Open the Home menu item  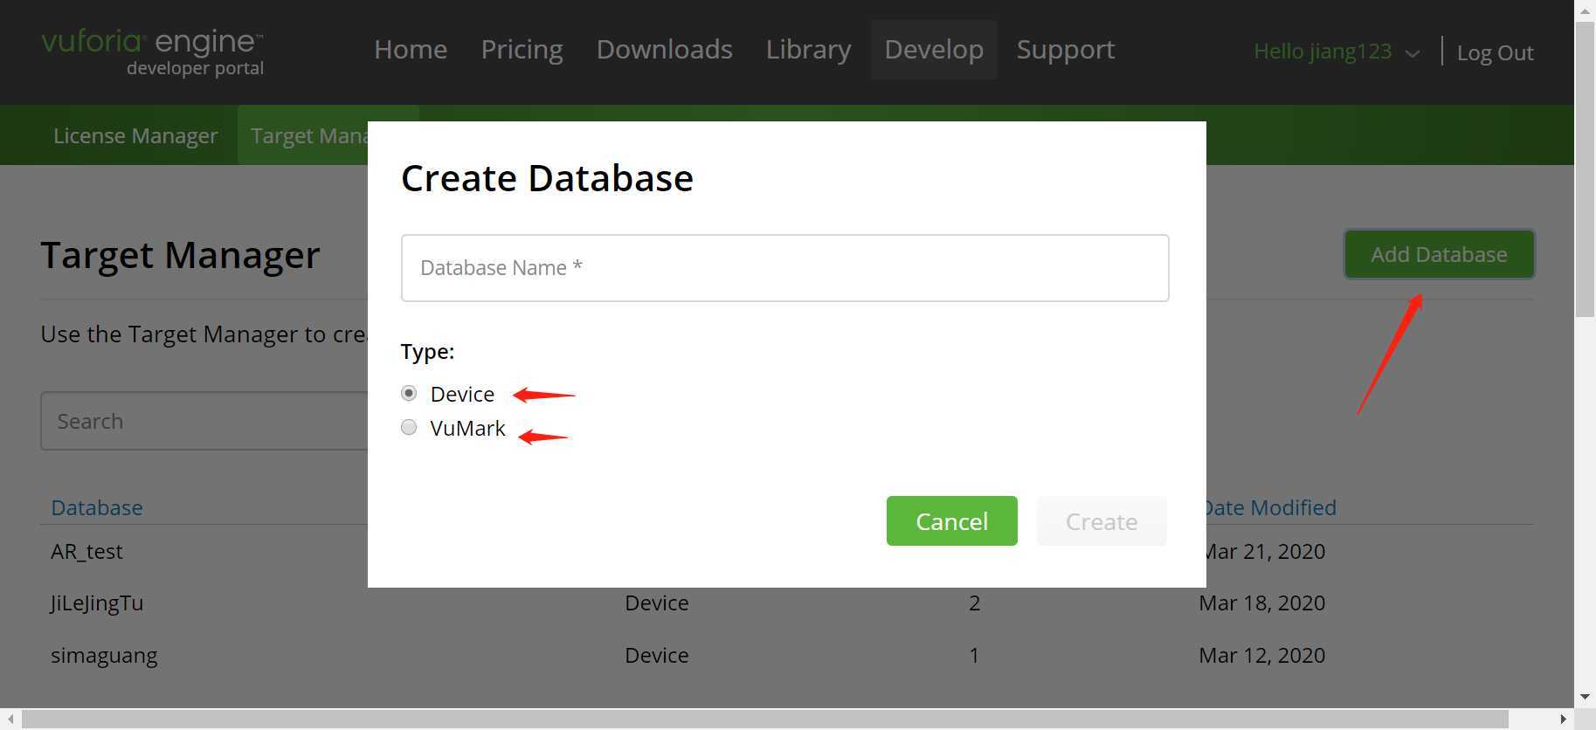(411, 50)
